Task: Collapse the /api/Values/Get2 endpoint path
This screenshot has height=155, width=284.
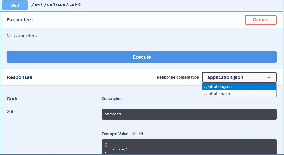Action: (x=56, y=5)
